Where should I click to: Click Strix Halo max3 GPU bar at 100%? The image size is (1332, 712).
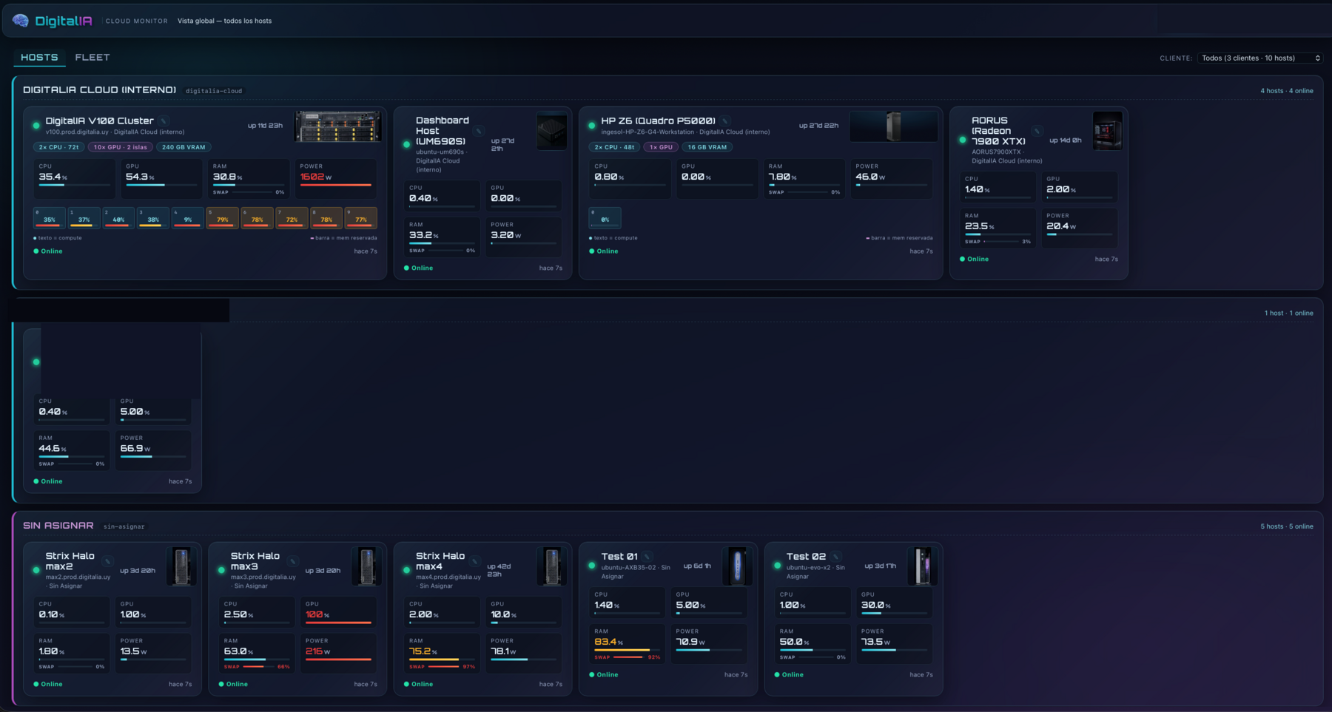point(337,623)
